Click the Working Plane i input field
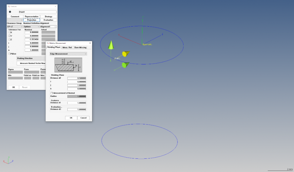294x172 pixels. [x=77, y=82]
